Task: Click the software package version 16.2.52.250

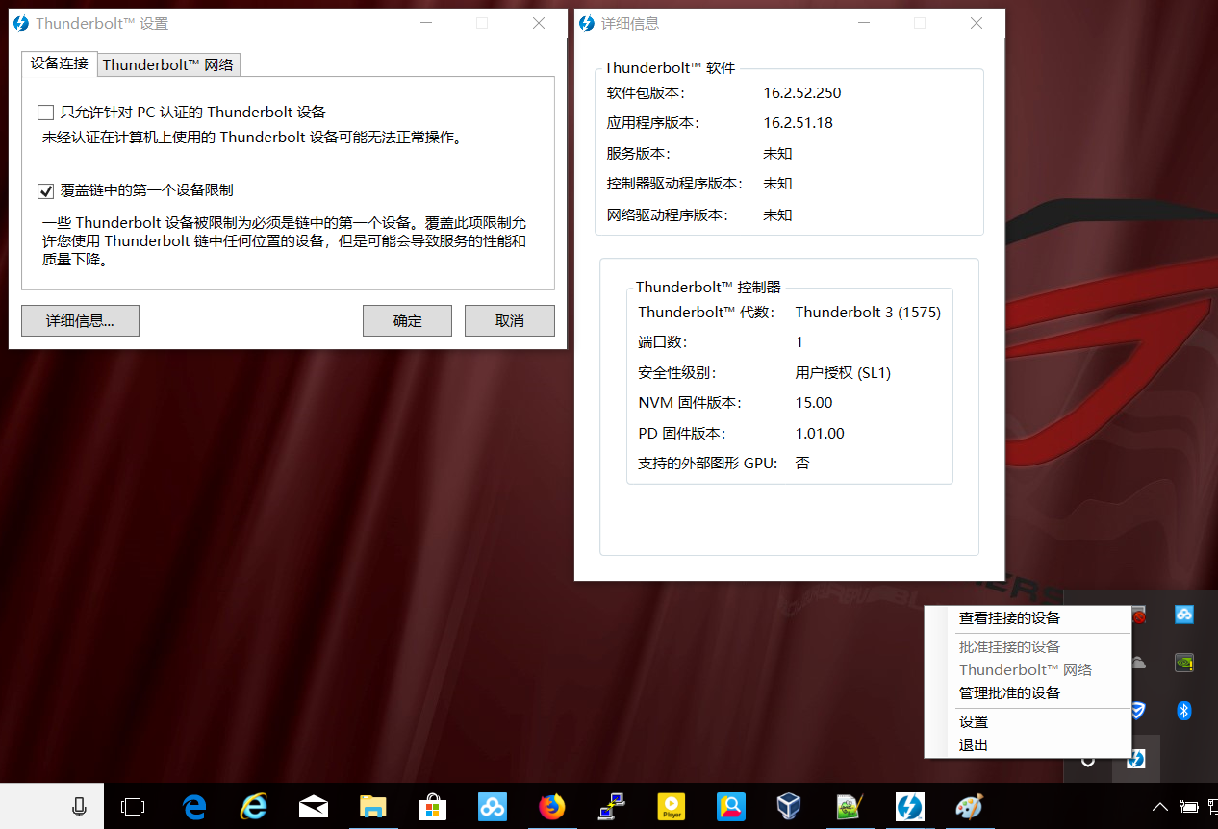Action: point(802,93)
